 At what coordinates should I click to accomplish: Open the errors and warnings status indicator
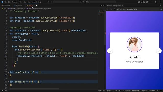(x=4, y=91)
